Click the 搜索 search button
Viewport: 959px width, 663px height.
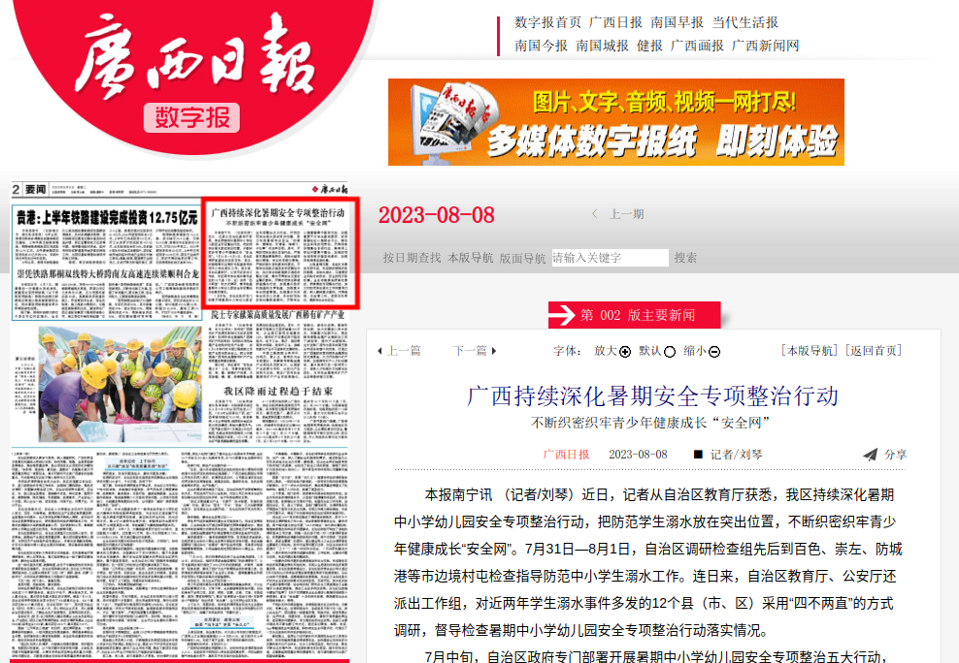tap(685, 258)
